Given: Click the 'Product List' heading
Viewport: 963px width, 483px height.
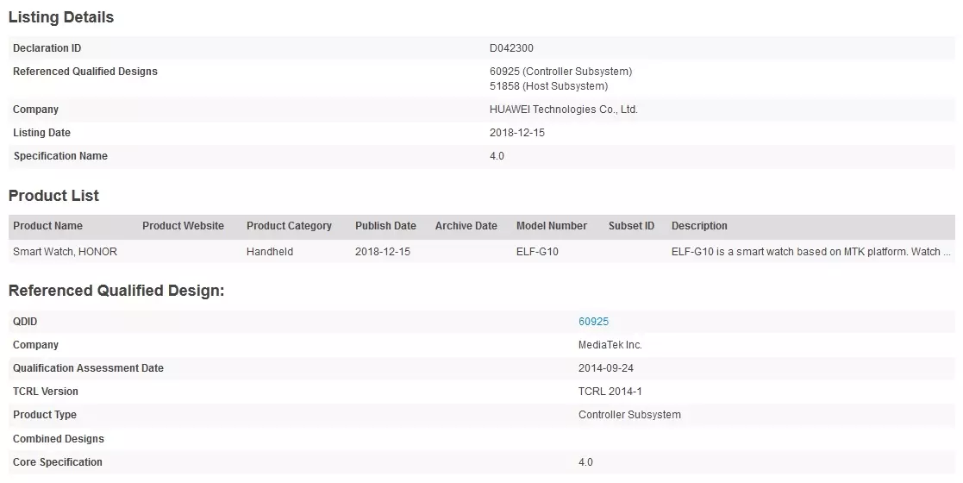Looking at the screenshot, I should click(x=53, y=196).
